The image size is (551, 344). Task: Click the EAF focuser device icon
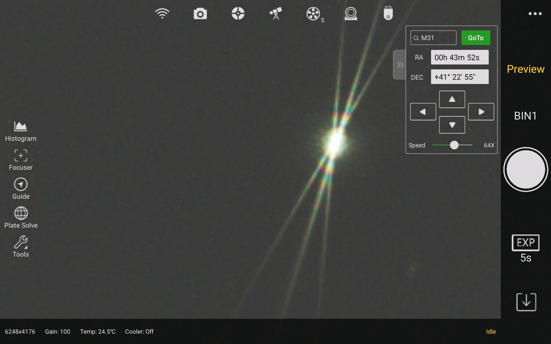[x=350, y=14]
